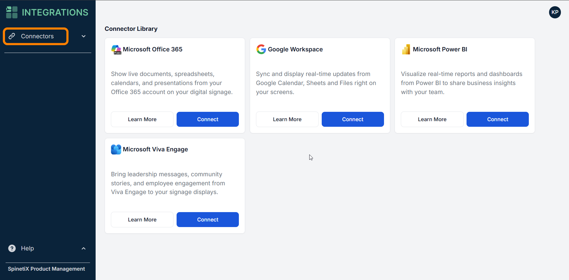Image resolution: width=569 pixels, height=280 pixels.
Task: Learn More about Microsoft Power BI
Action: [432, 119]
